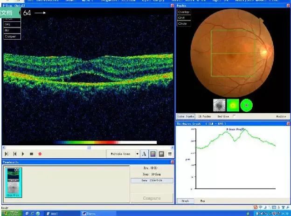Toggle the Circle button on fundus
Image resolution: width=291 pixels, height=216 pixels.
pos(184,24)
